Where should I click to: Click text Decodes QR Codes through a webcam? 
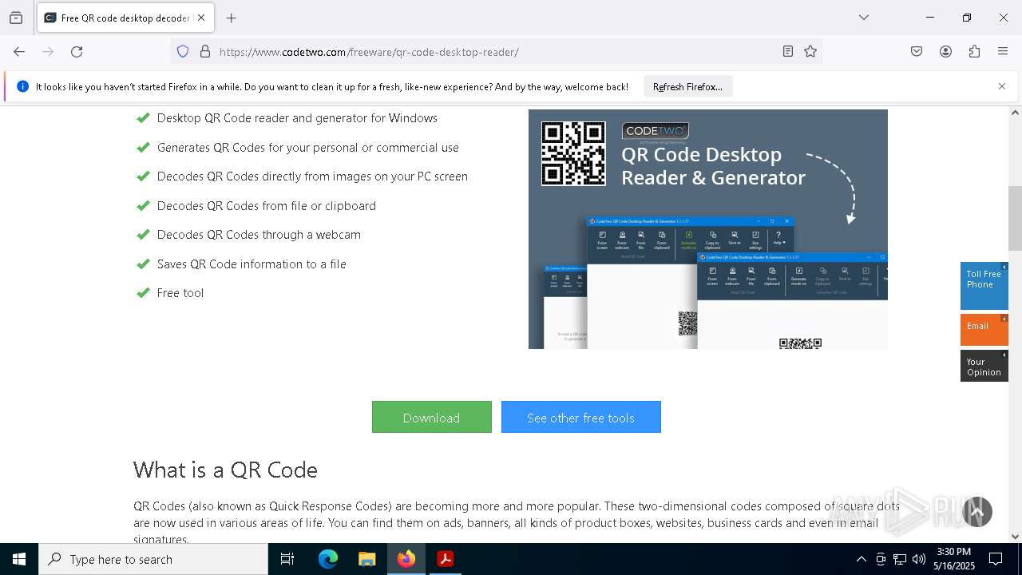tap(259, 235)
